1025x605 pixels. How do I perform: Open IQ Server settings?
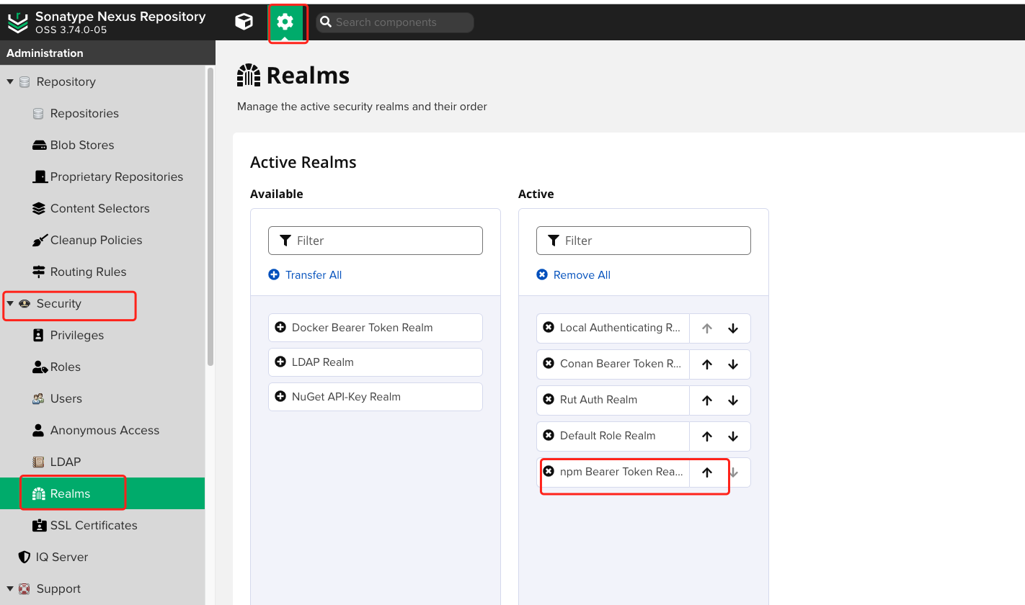pos(62,557)
